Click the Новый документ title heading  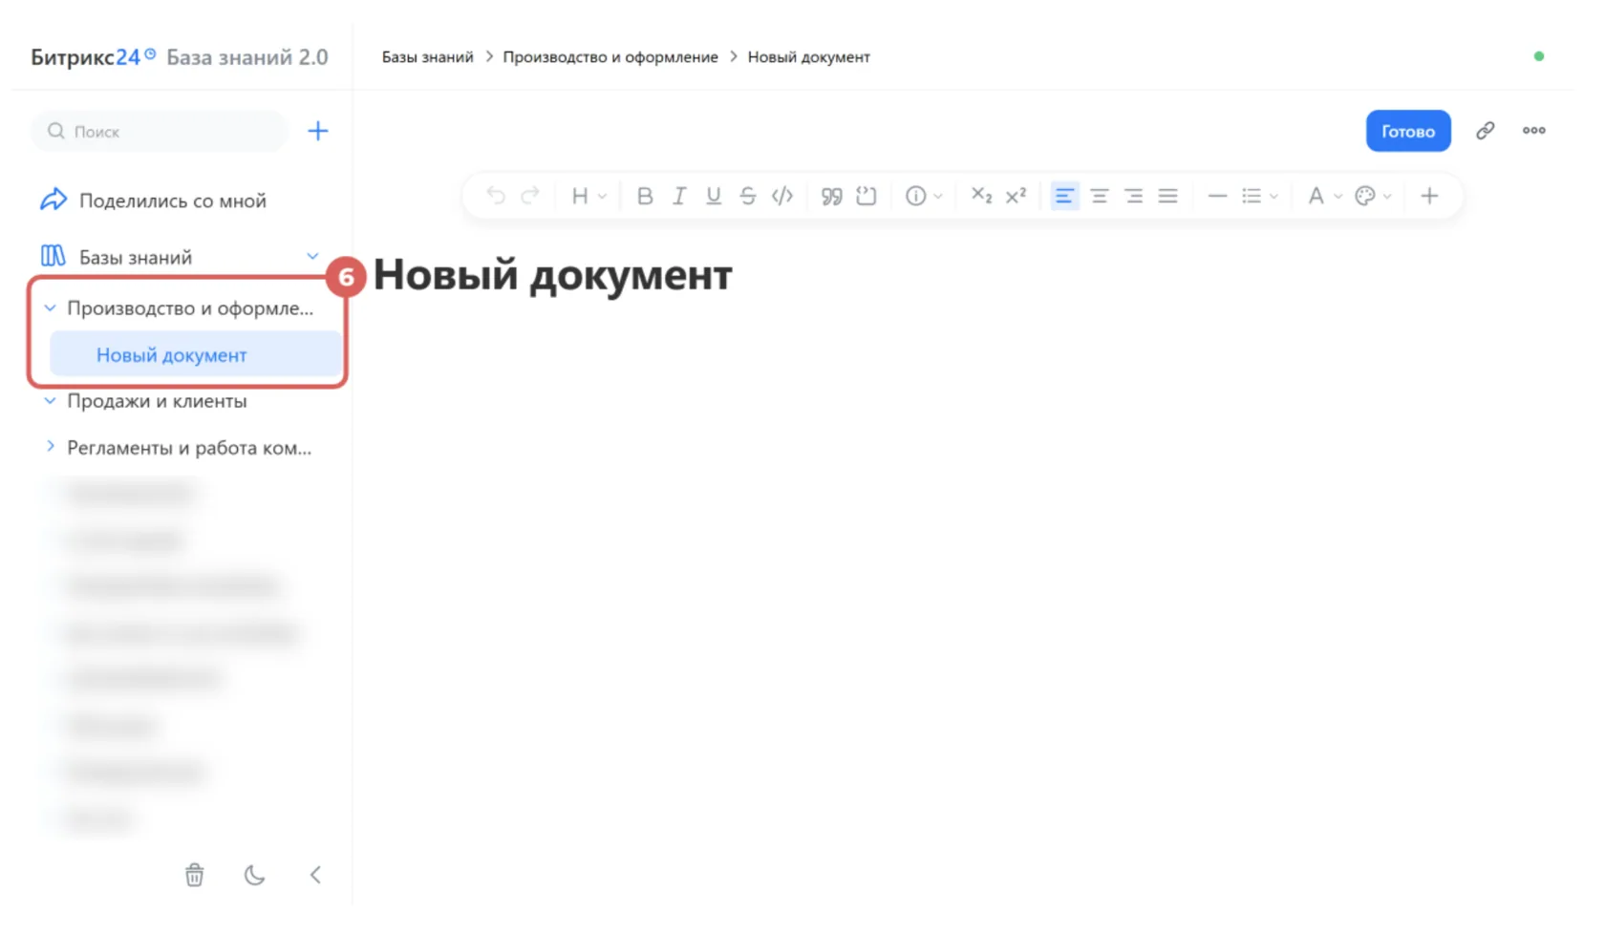(x=552, y=275)
